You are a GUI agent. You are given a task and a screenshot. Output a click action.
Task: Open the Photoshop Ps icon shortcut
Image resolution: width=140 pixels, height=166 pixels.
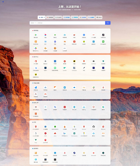pyautogui.click(x=45, y=68)
